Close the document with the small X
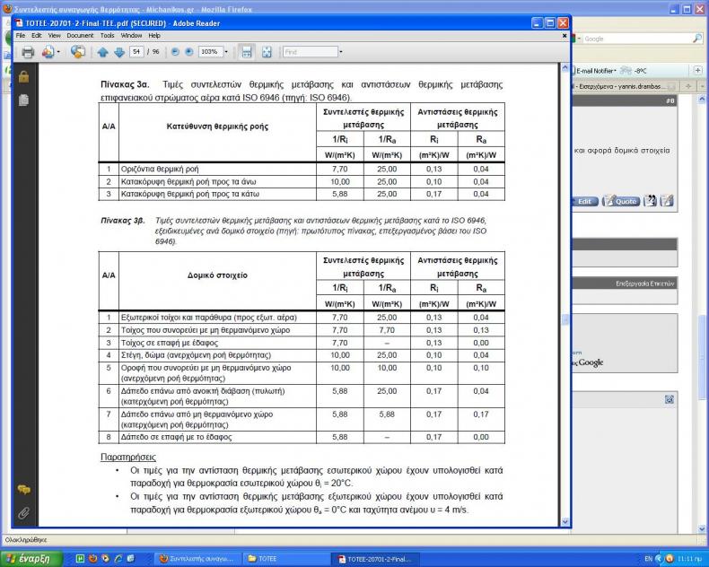709x567 pixels. tap(565, 35)
